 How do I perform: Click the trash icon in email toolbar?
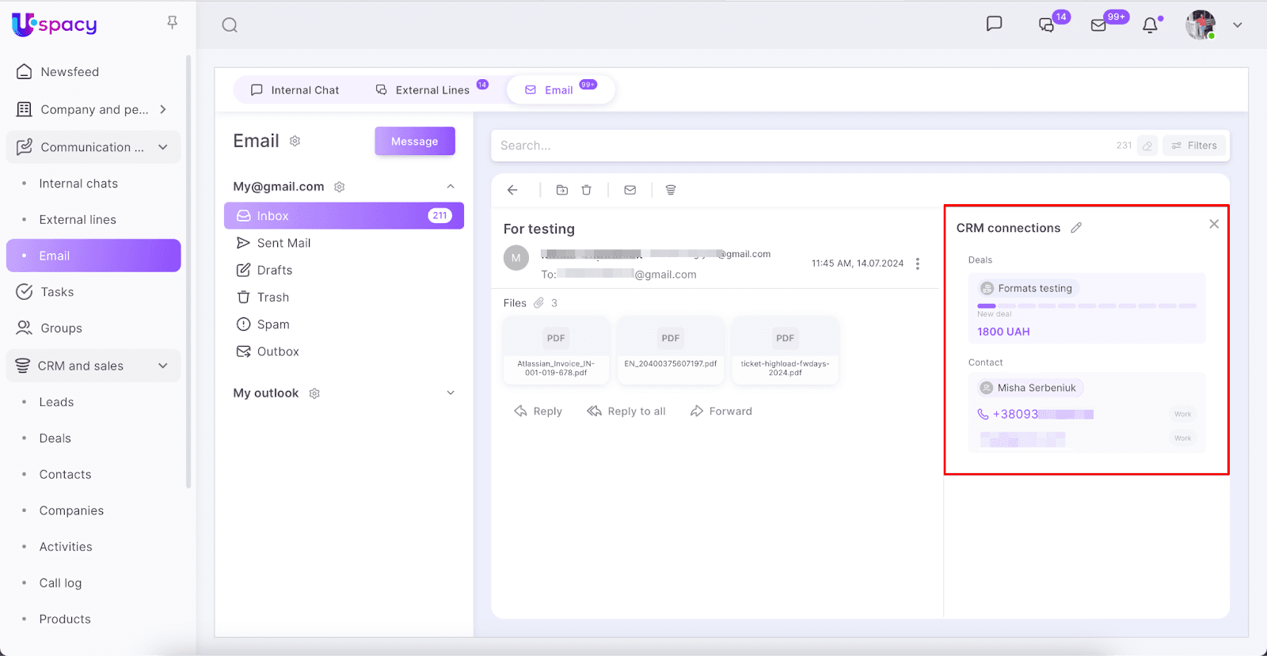[x=586, y=190]
